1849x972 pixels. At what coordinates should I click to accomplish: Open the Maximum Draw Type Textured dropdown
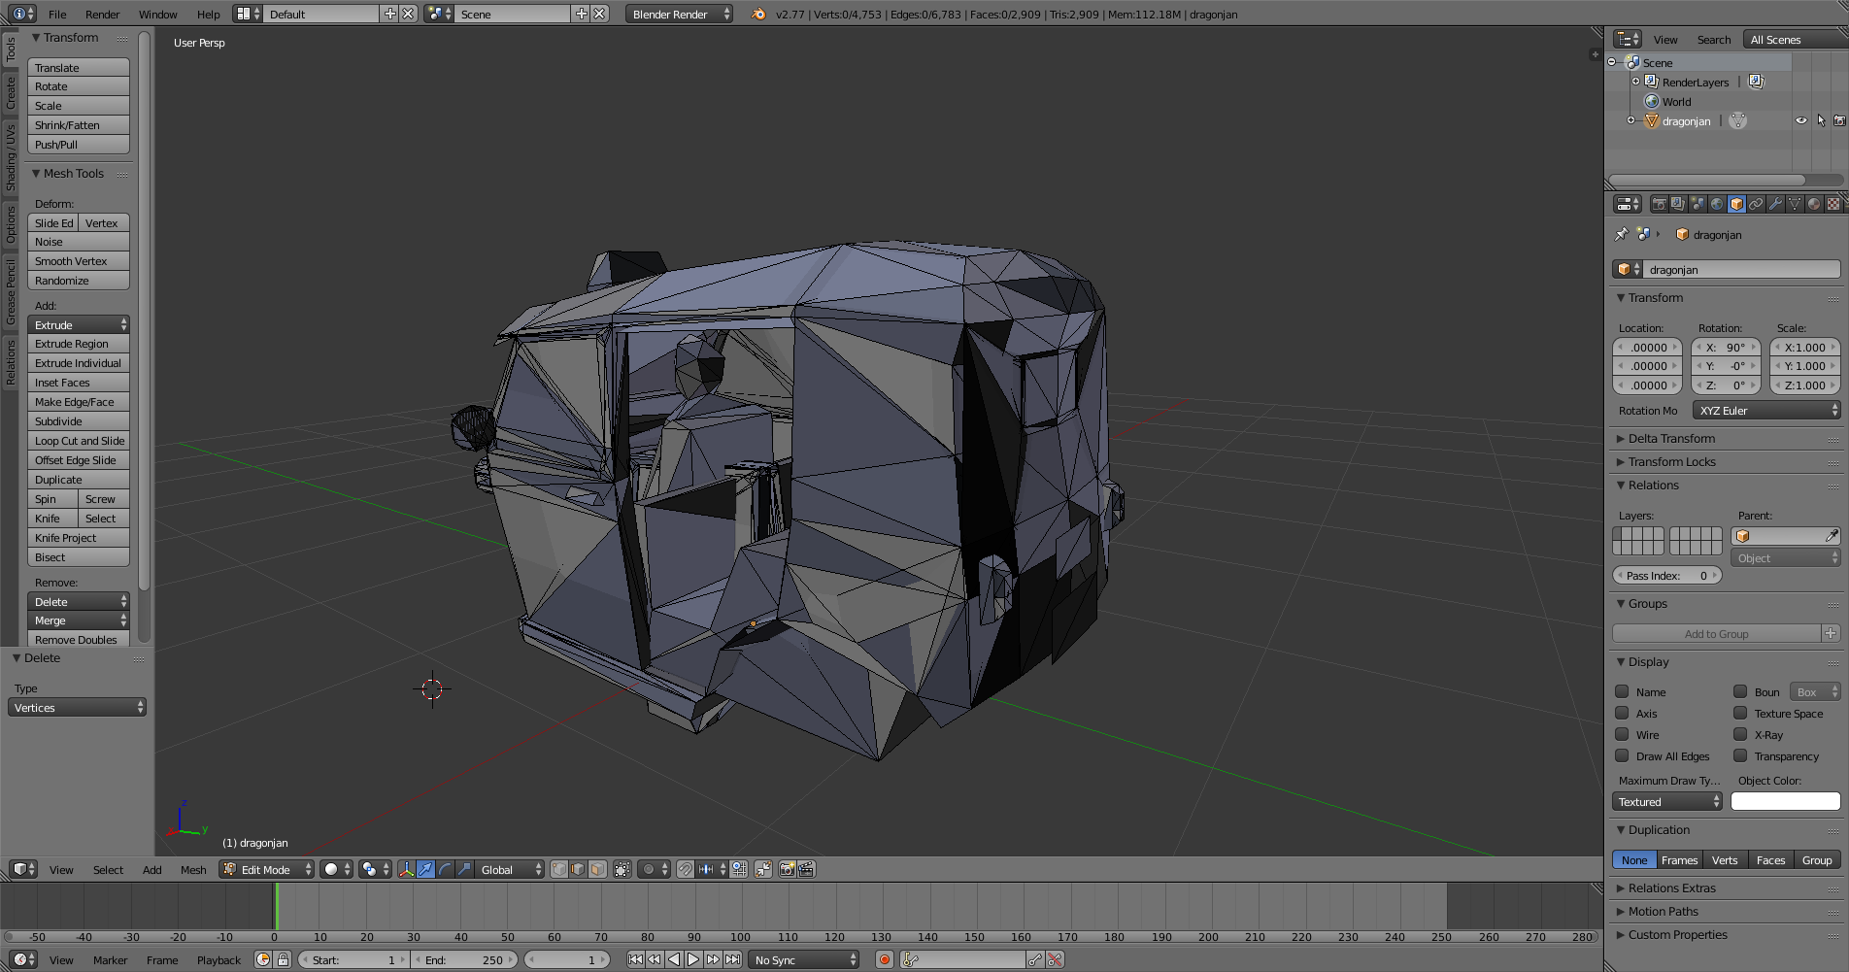tap(1667, 802)
